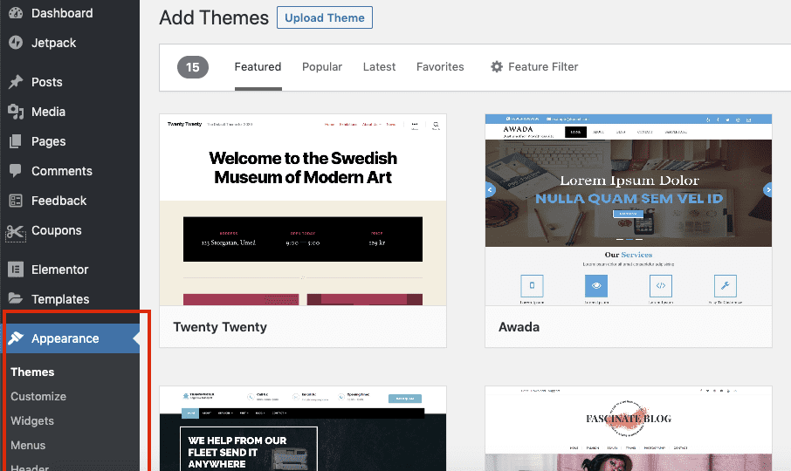Switch to the Featured tab
This screenshot has height=471, width=791.
click(258, 67)
